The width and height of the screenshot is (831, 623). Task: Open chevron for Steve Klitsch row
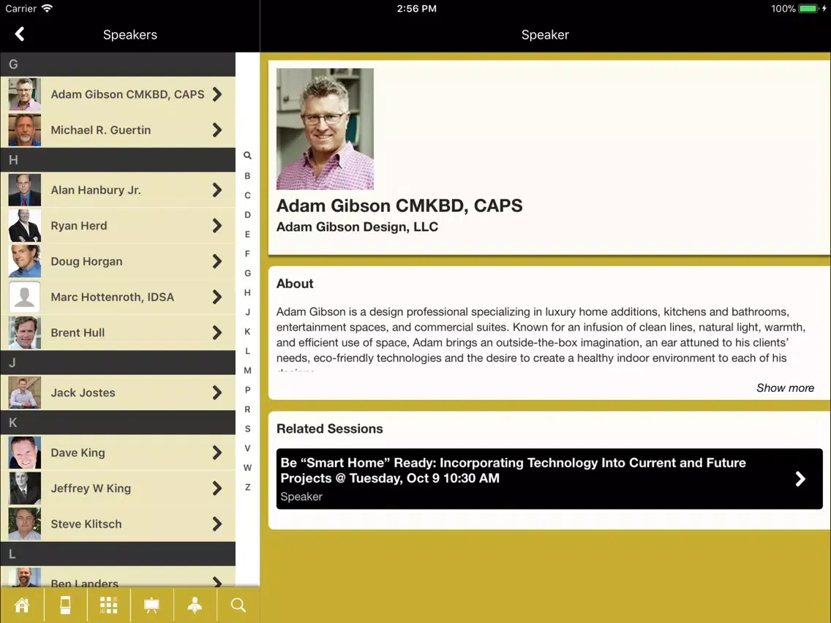[x=217, y=524]
